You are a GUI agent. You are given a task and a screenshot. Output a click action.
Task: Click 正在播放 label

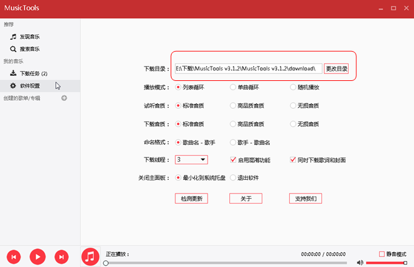tap(117, 255)
